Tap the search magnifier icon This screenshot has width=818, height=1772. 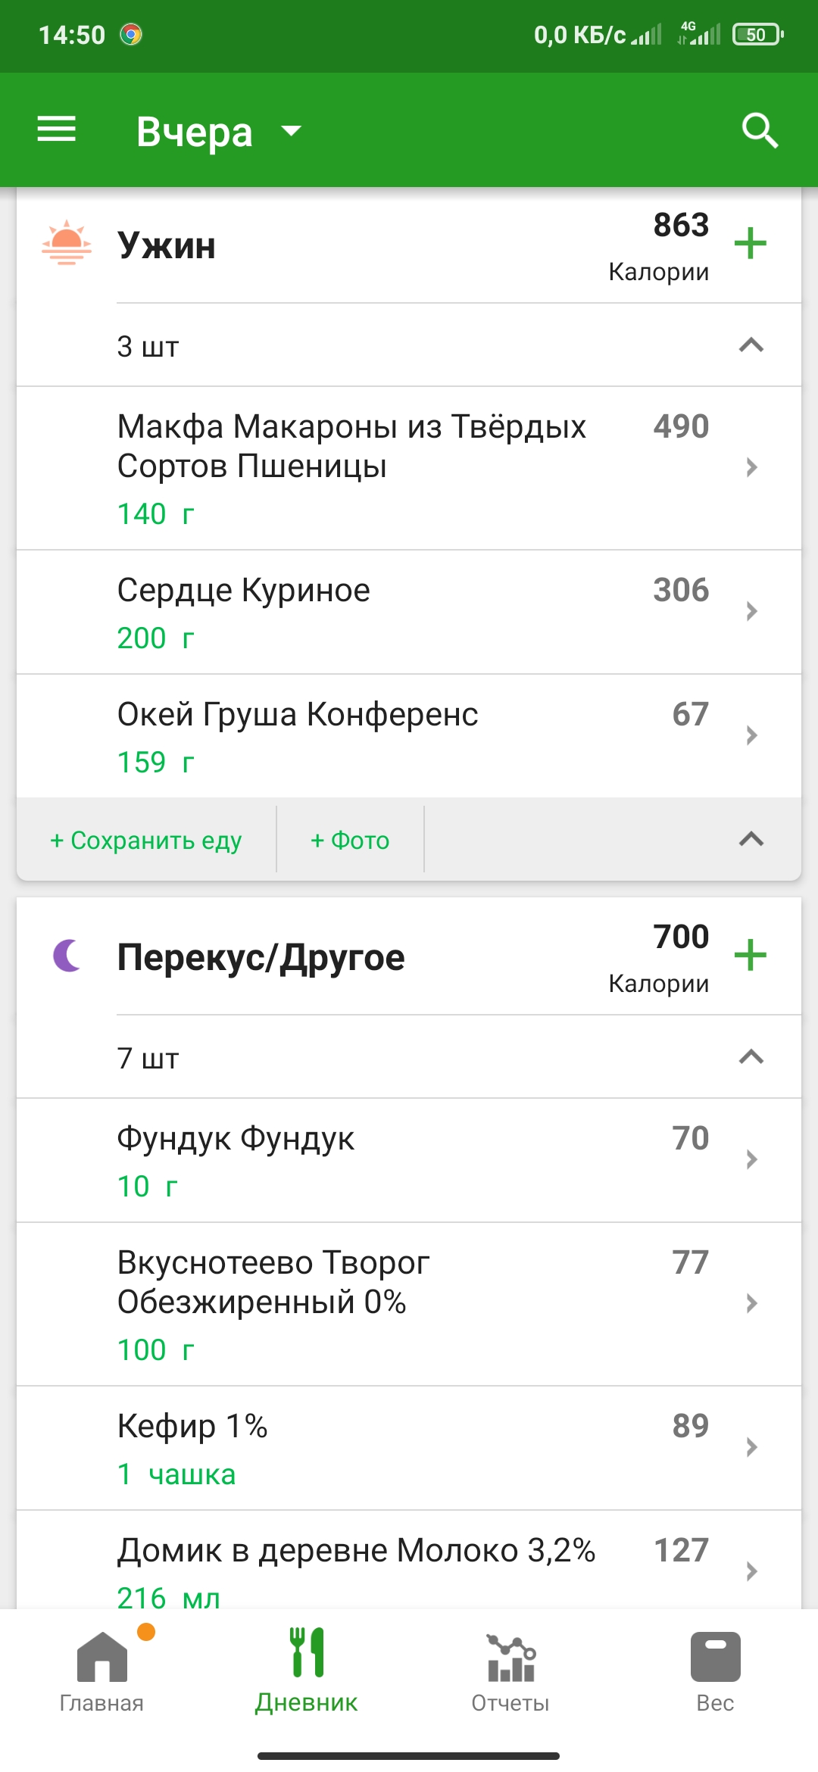[760, 130]
